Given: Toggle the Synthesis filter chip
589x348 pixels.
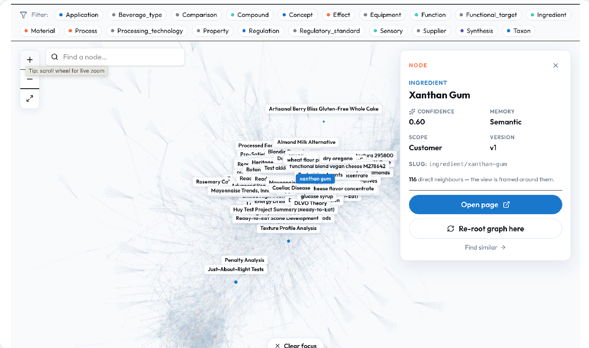Looking at the screenshot, I should (x=477, y=31).
